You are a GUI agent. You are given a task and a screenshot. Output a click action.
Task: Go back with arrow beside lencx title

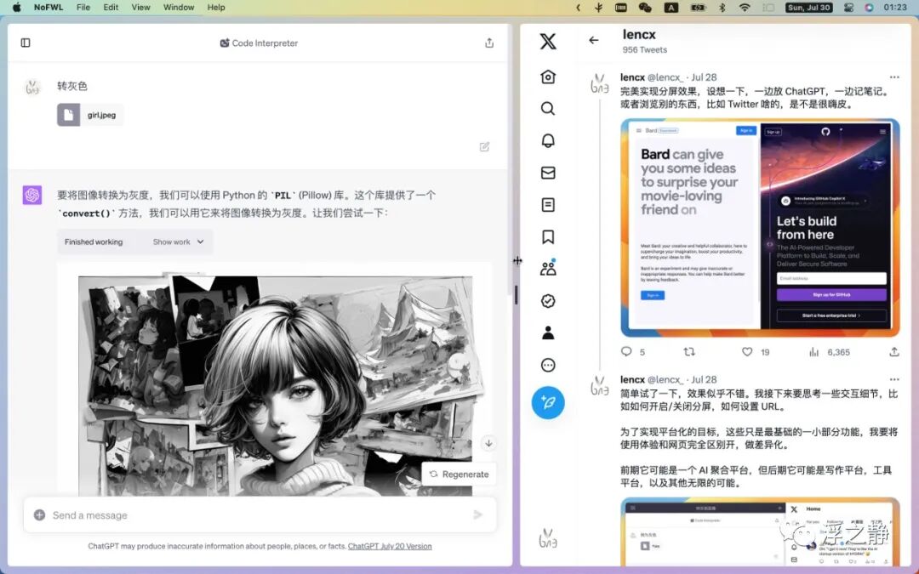coord(594,40)
